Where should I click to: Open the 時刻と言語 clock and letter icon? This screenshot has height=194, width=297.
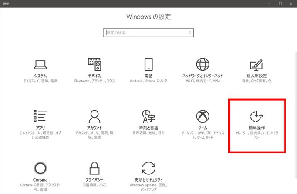[149, 116]
